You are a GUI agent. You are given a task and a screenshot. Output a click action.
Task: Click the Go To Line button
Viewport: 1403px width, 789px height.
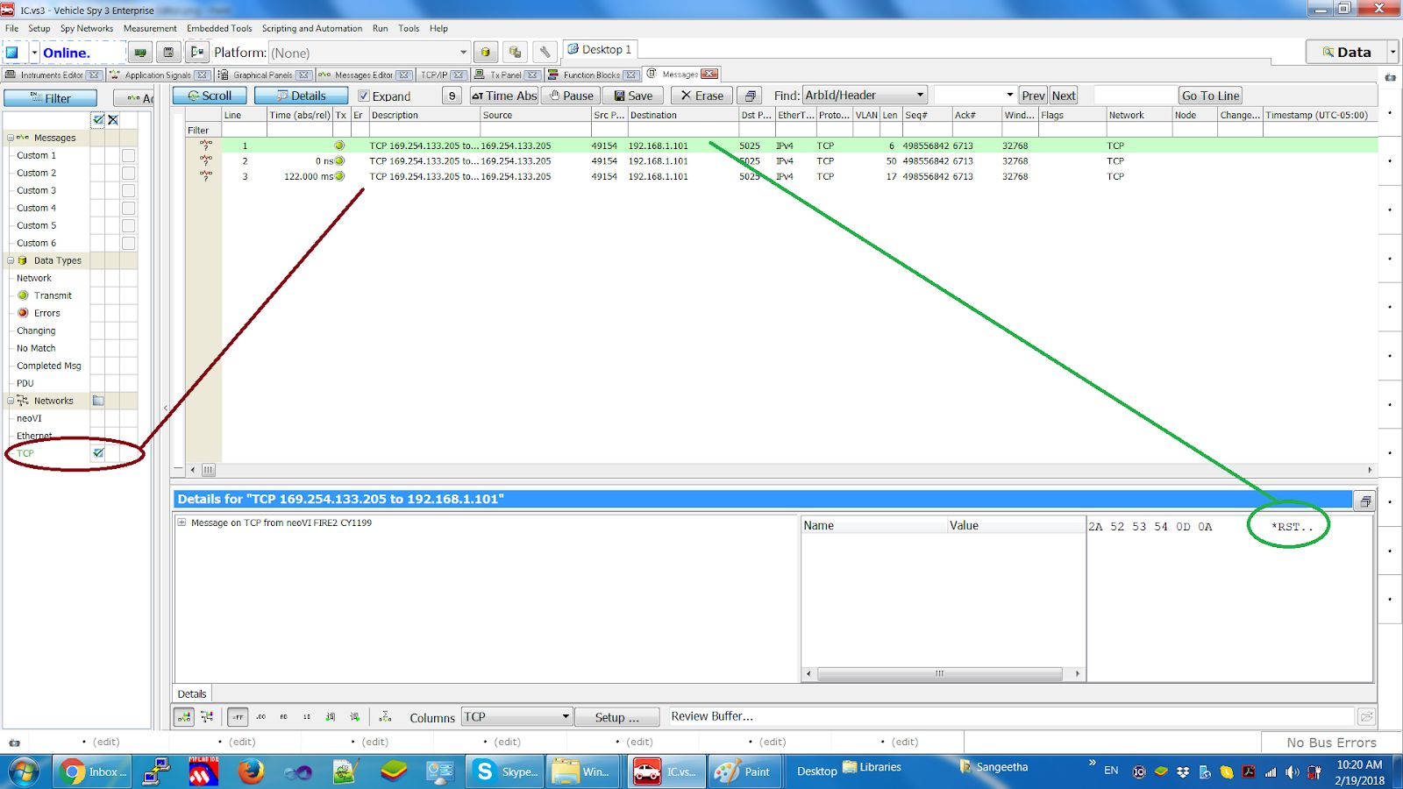(1210, 96)
